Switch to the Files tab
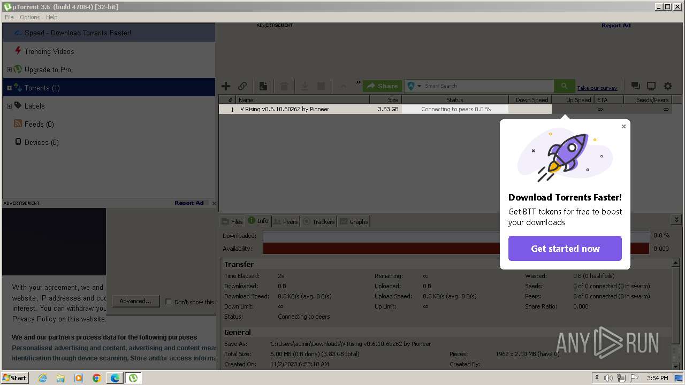This screenshot has height=385, width=685. [x=232, y=221]
